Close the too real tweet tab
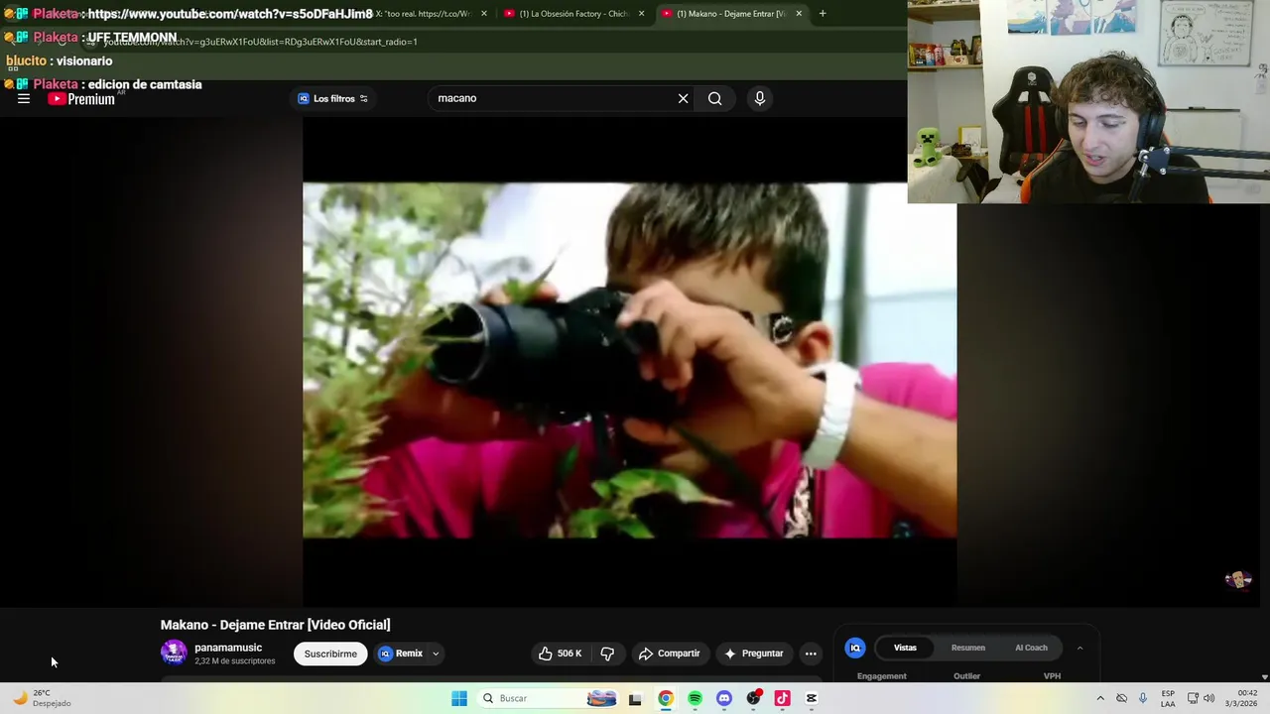Image resolution: width=1270 pixels, height=714 pixels. click(x=484, y=14)
